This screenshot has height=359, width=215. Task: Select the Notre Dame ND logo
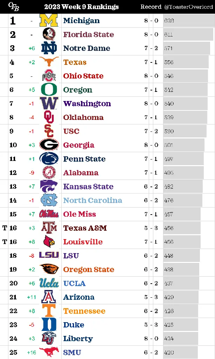click(49, 48)
